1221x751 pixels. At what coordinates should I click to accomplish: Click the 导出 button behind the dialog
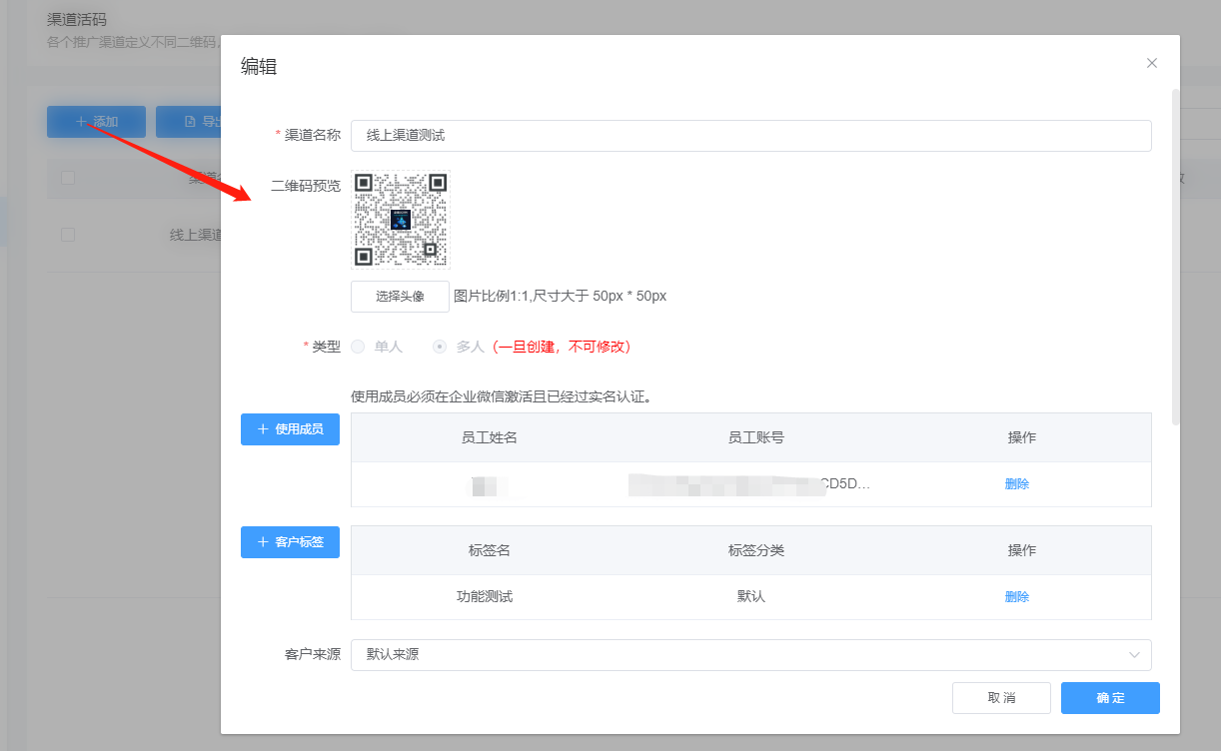click(x=189, y=122)
